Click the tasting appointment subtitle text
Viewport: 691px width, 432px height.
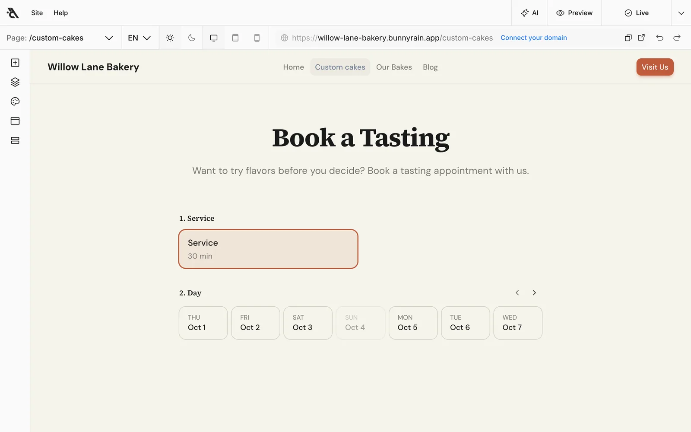tap(361, 171)
